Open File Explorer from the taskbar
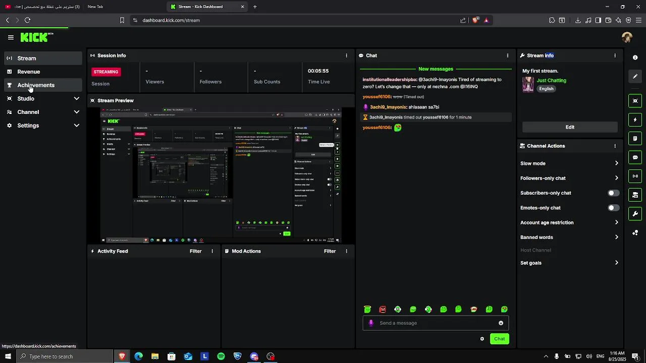The image size is (646, 363). [155, 356]
